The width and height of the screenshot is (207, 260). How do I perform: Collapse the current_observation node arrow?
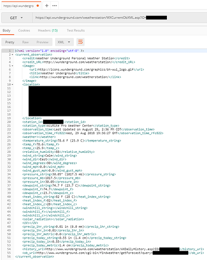[x=12, y=55]
